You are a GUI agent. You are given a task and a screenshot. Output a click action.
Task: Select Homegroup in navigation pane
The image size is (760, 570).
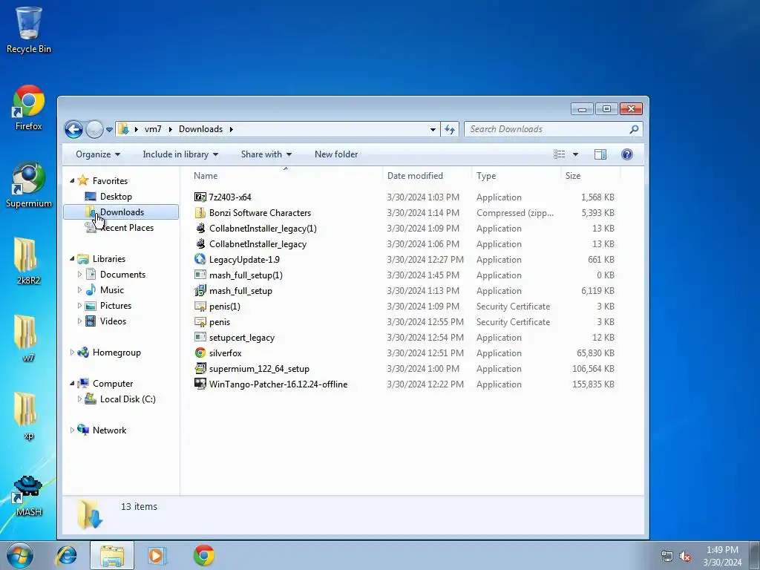point(117,353)
